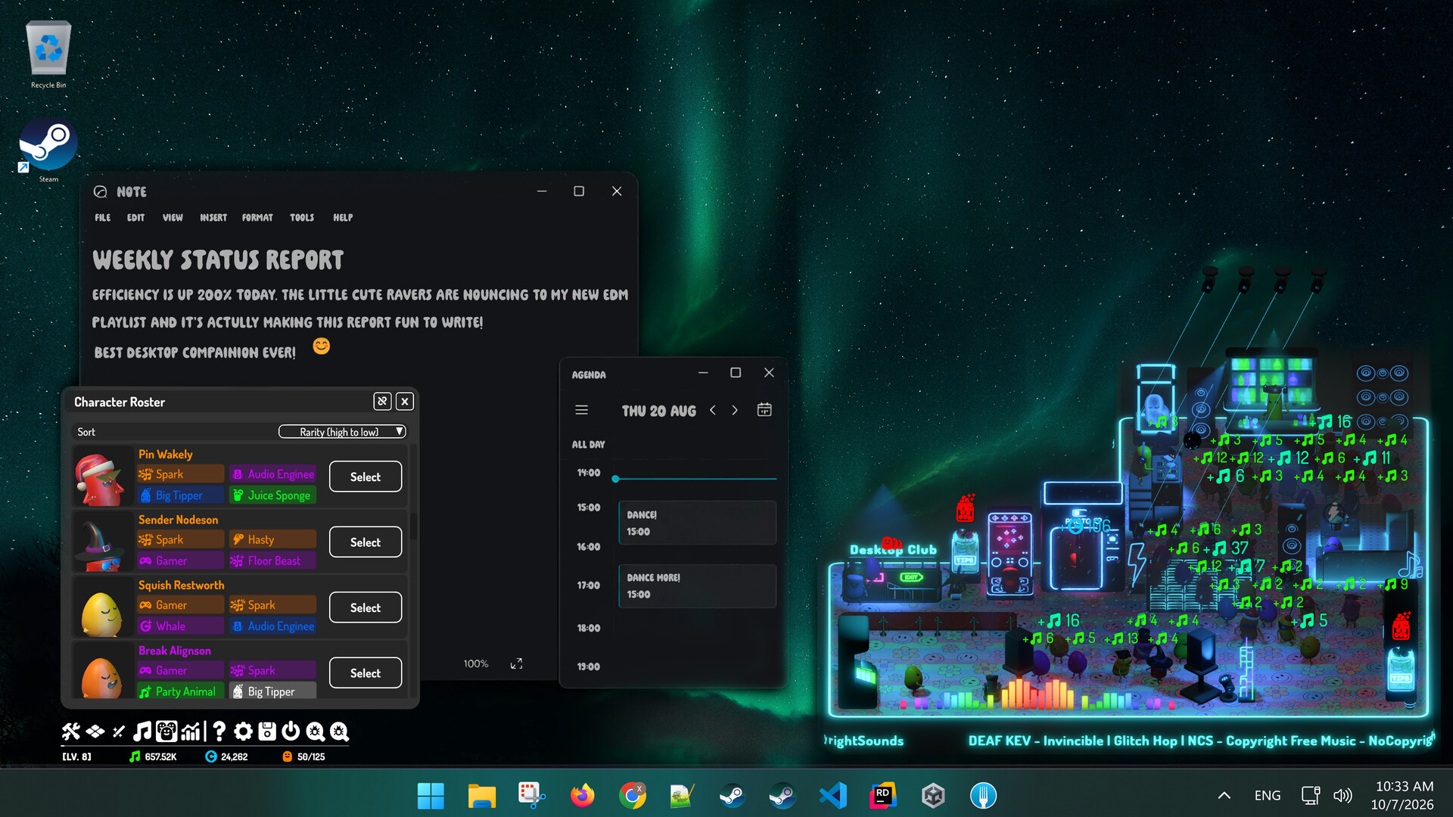Click the Desktop Club neon sign
This screenshot has height=817, width=1453.
point(893,549)
